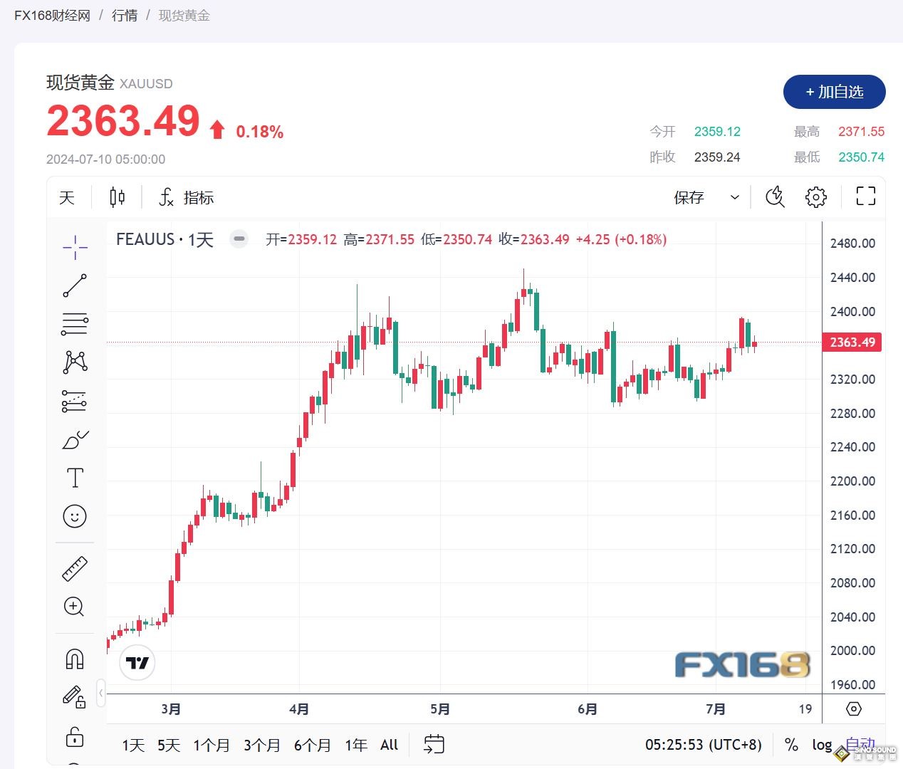The height and width of the screenshot is (769, 903).
Task: Set date range to 1年
Action: [356, 746]
